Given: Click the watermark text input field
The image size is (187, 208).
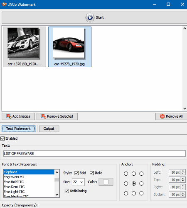Looking at the screenshot, I should click(x=94, y=153).
